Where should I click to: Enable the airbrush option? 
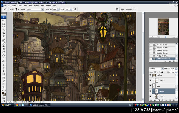[x=75, y=9]
